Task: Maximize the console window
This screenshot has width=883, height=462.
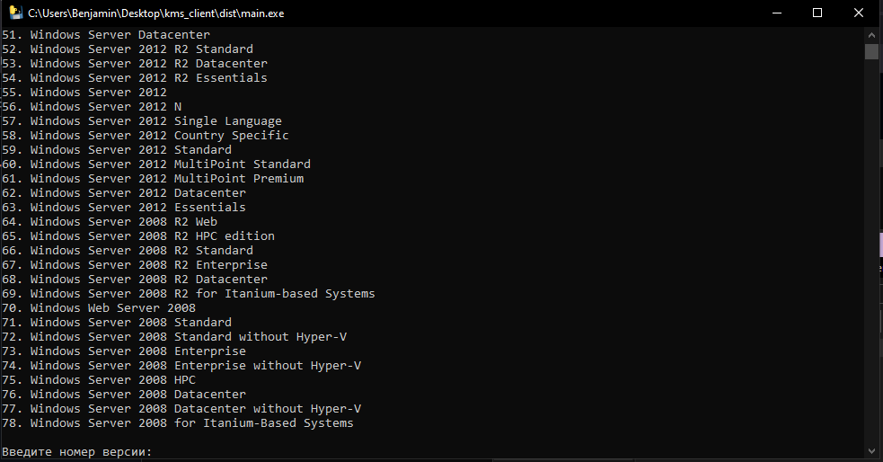Action: 817,13
